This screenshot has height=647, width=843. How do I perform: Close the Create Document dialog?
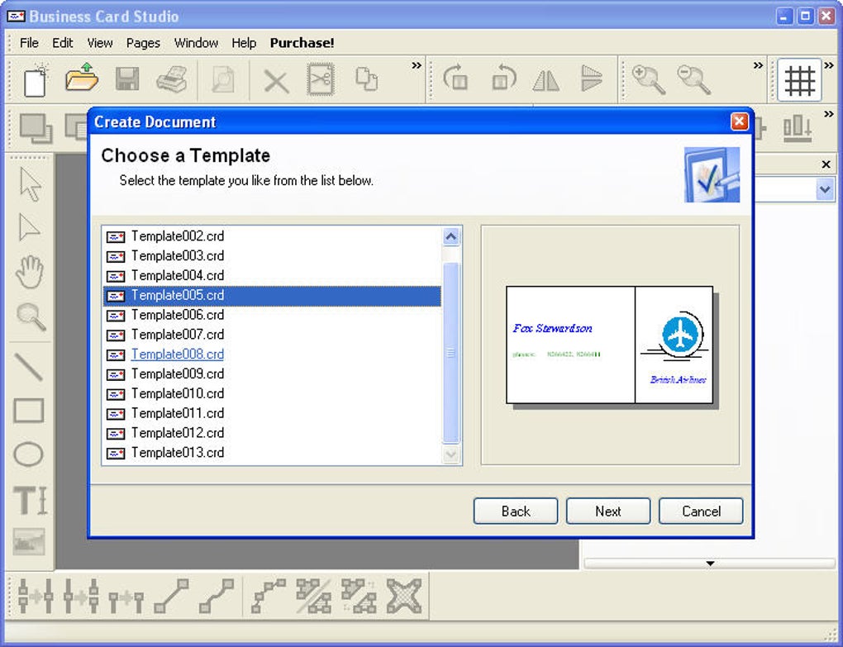click(739, 121)
